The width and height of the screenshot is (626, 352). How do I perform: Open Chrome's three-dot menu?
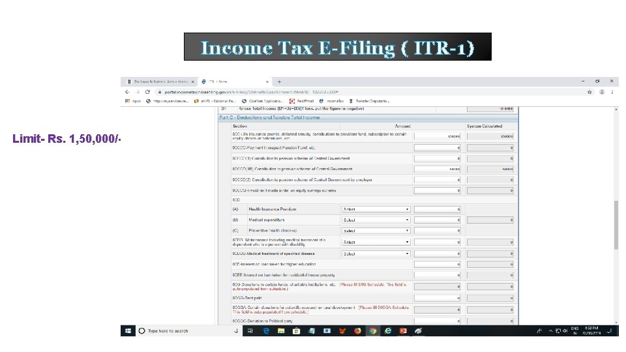(612, 92)
